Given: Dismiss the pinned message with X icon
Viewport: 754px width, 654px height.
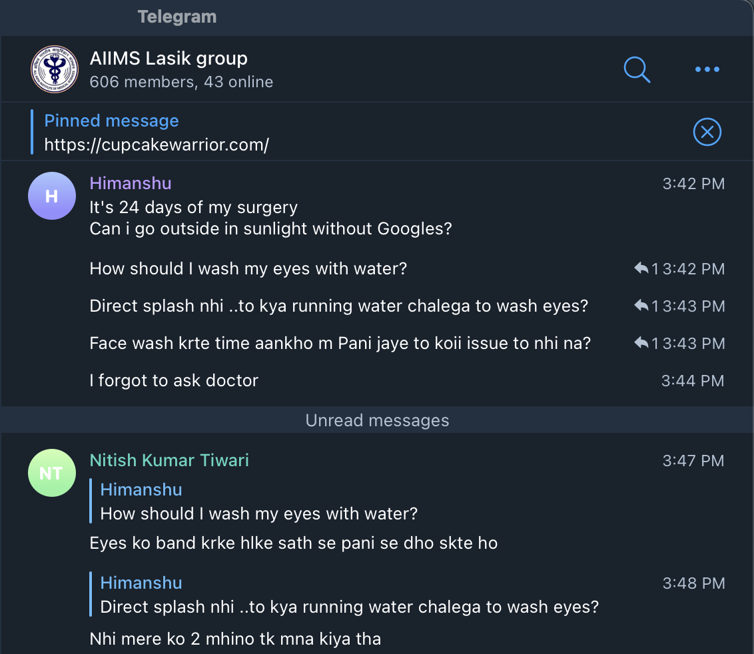Looking at the screenshot, I should click(707, 133).
